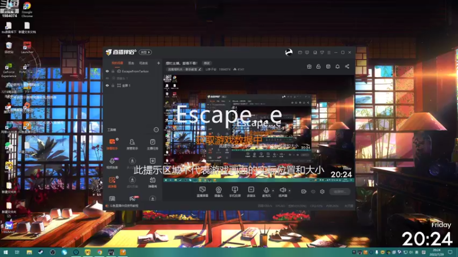Click the record video icon beside the eye

(304, 191)
